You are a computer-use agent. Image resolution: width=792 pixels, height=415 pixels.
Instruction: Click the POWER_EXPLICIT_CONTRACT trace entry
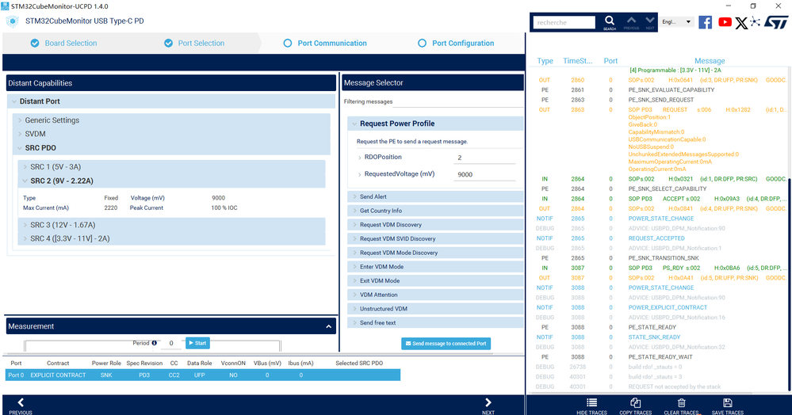[x=668, y=307]
